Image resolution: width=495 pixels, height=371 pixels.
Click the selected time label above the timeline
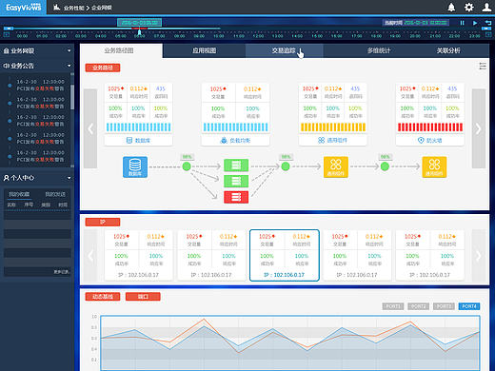(x=139, y=23)
